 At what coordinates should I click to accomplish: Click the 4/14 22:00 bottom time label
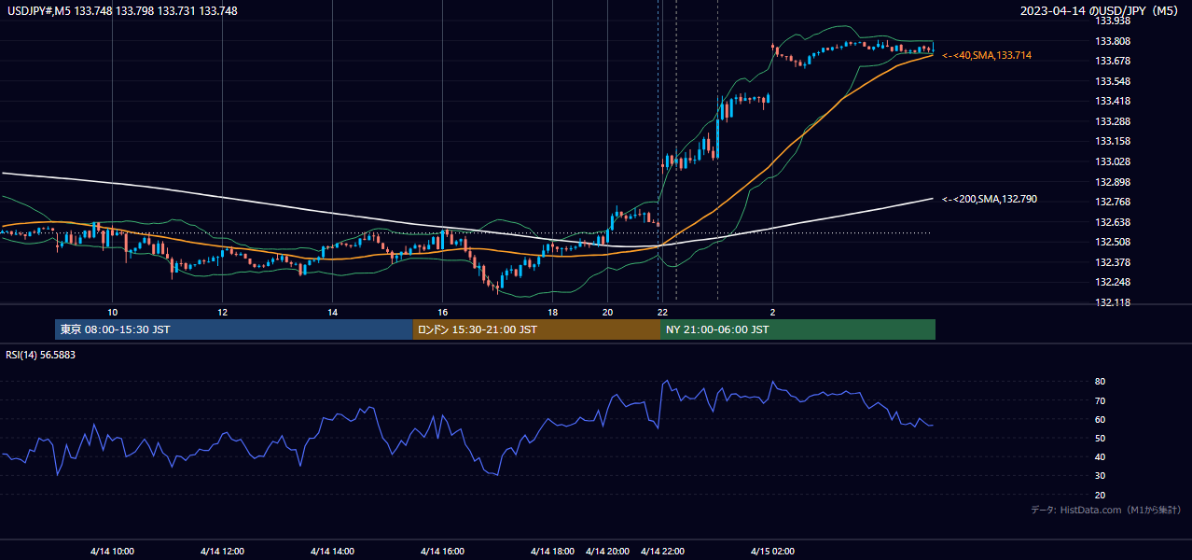click(x=662, y=551)
